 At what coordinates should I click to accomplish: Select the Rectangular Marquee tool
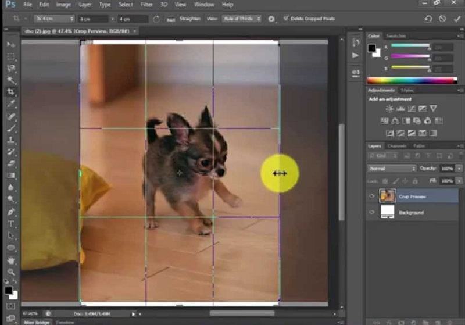pyautogui.click(x=10, y=56)
